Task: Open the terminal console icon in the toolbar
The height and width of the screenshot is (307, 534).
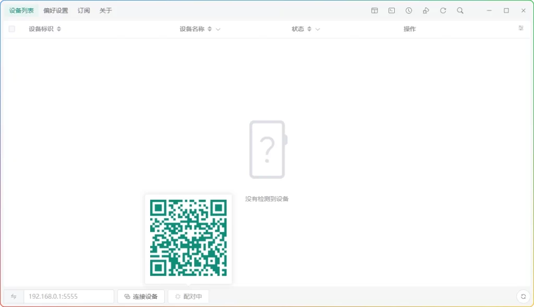Action: click(392, 10)
